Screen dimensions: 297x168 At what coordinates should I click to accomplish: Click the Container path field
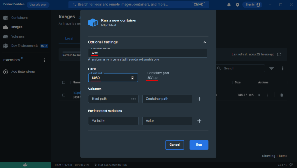pos(167,99)
